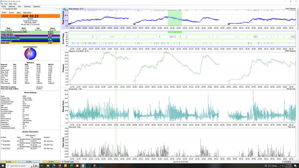Open the notification center icon
Viewport: 299px width, 168px height.
[x=295, y=166]
